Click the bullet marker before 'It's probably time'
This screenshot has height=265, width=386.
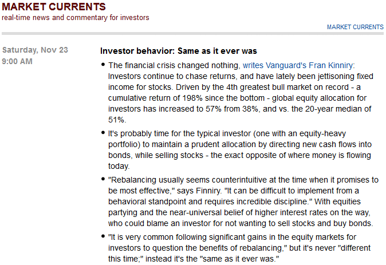pos(103,133)
